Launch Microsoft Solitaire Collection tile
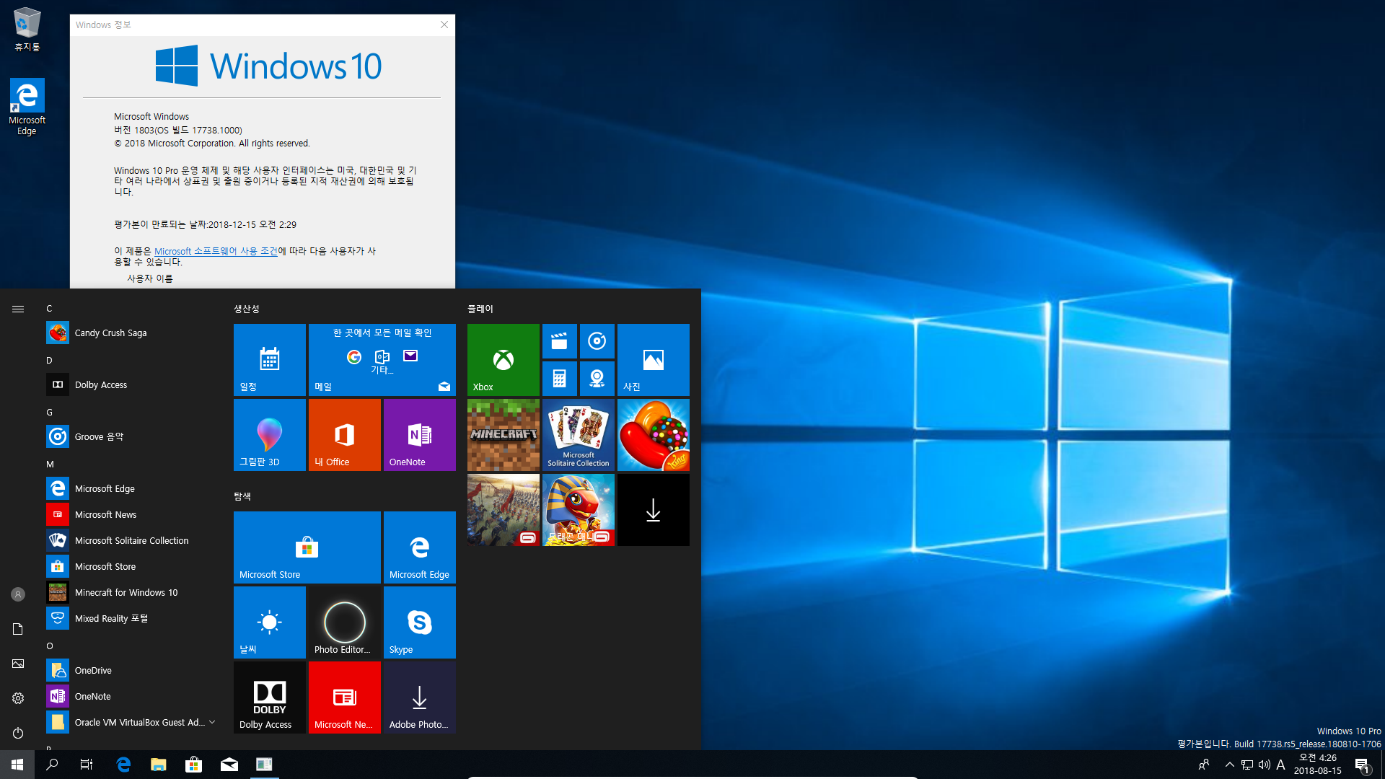Screen dimensions: 1385x779 tap(578, 434)
